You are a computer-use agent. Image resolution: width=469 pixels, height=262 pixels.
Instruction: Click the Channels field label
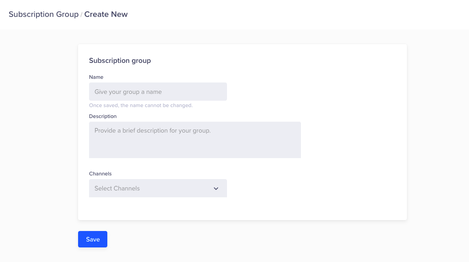click(100, 174)
